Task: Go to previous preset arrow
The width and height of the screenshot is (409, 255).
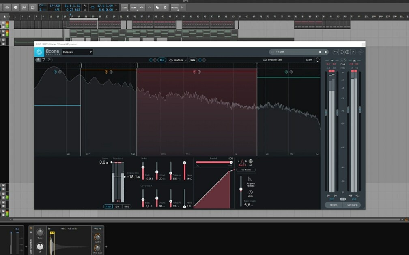Action: pyautogui.click(x=320, y=52)
